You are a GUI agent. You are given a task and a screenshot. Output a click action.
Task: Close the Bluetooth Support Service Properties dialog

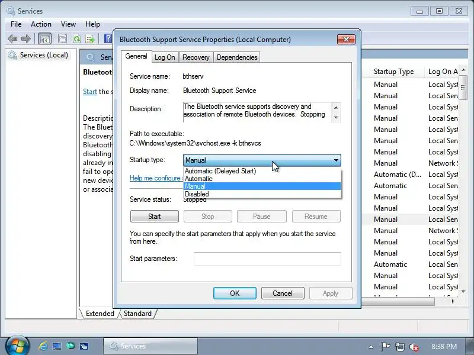click(x=346, y=39)
